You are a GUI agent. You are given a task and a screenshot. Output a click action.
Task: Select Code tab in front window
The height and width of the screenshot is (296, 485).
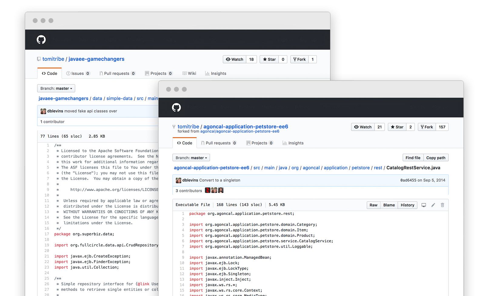click(x=185, y=143)
